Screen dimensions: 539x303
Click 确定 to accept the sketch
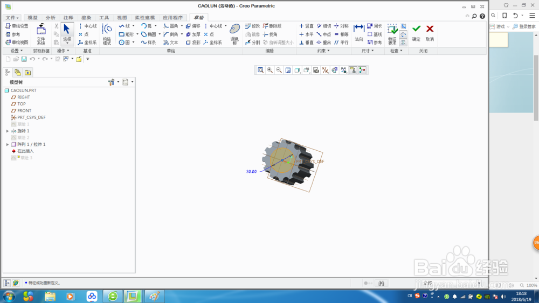pyautogui.click(x=416, y=33)
